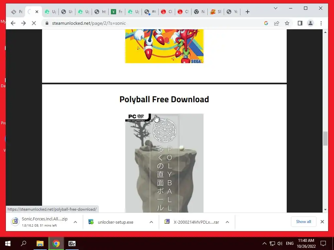View site information via the padlock icon

[47, 23]
